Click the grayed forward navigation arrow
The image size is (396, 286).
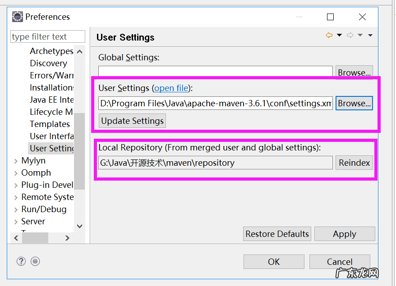(x=350, y=36)
